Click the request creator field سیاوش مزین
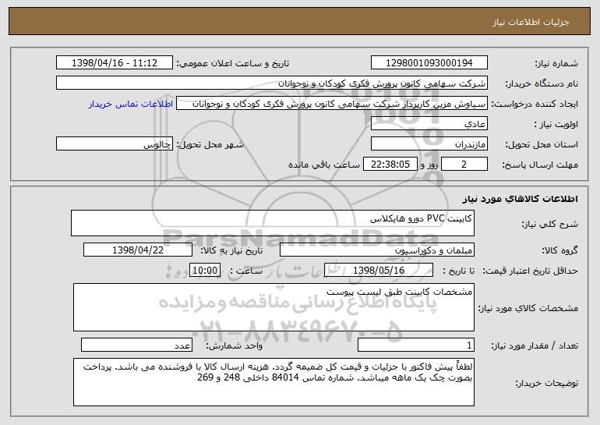The width and height of the screenshot is (600, 425). (x=332, y=104)
